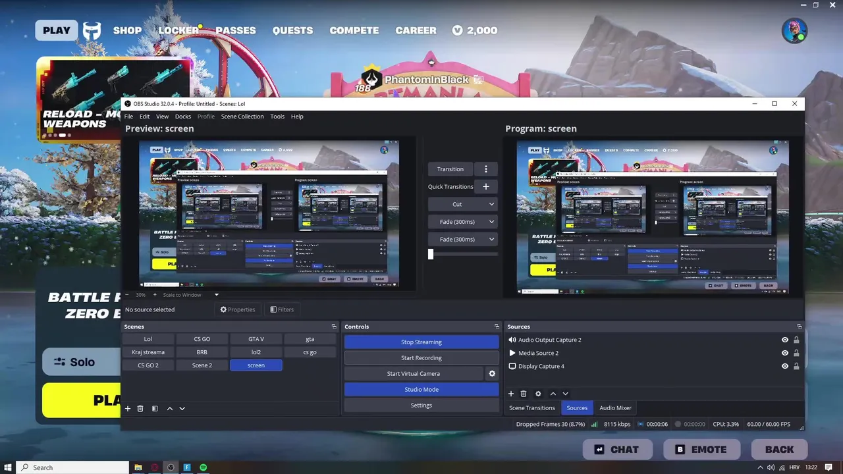The image size is (843, 474).
Task: Click the OBS icon in the taskbar
Action: click(171, 467)
